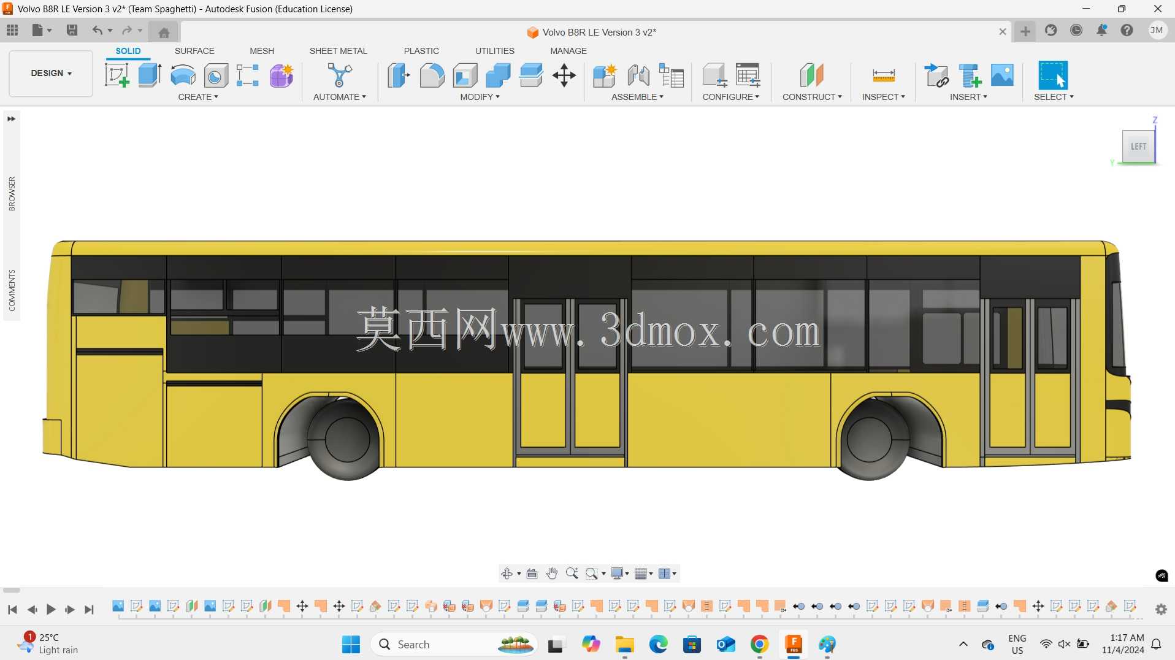Screen dimensions: 1175x660
Task: Expand the CONSTRUCT menu
Action: coord(812,97)
